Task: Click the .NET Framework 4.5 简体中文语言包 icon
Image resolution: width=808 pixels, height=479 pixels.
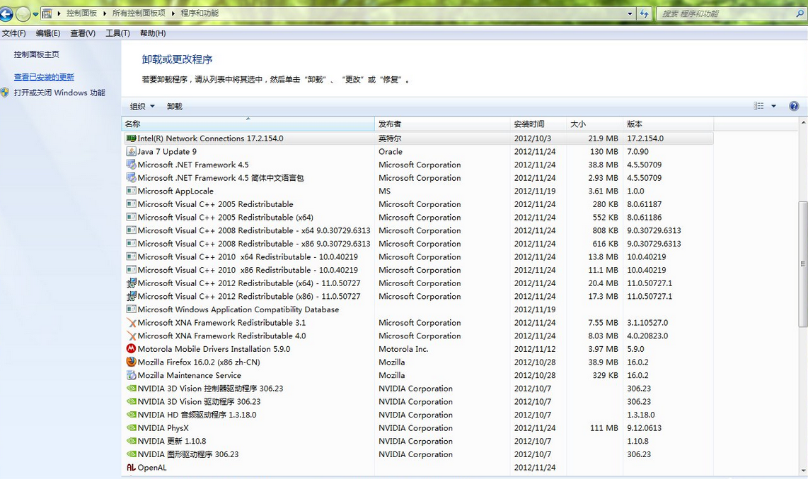Action: point(131,177)
